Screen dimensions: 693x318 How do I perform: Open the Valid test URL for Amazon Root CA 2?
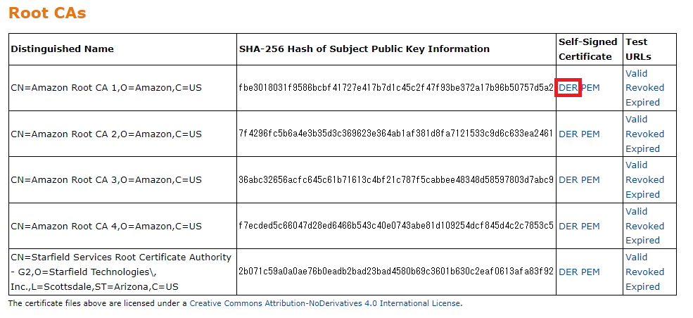[x=637, y=120]
